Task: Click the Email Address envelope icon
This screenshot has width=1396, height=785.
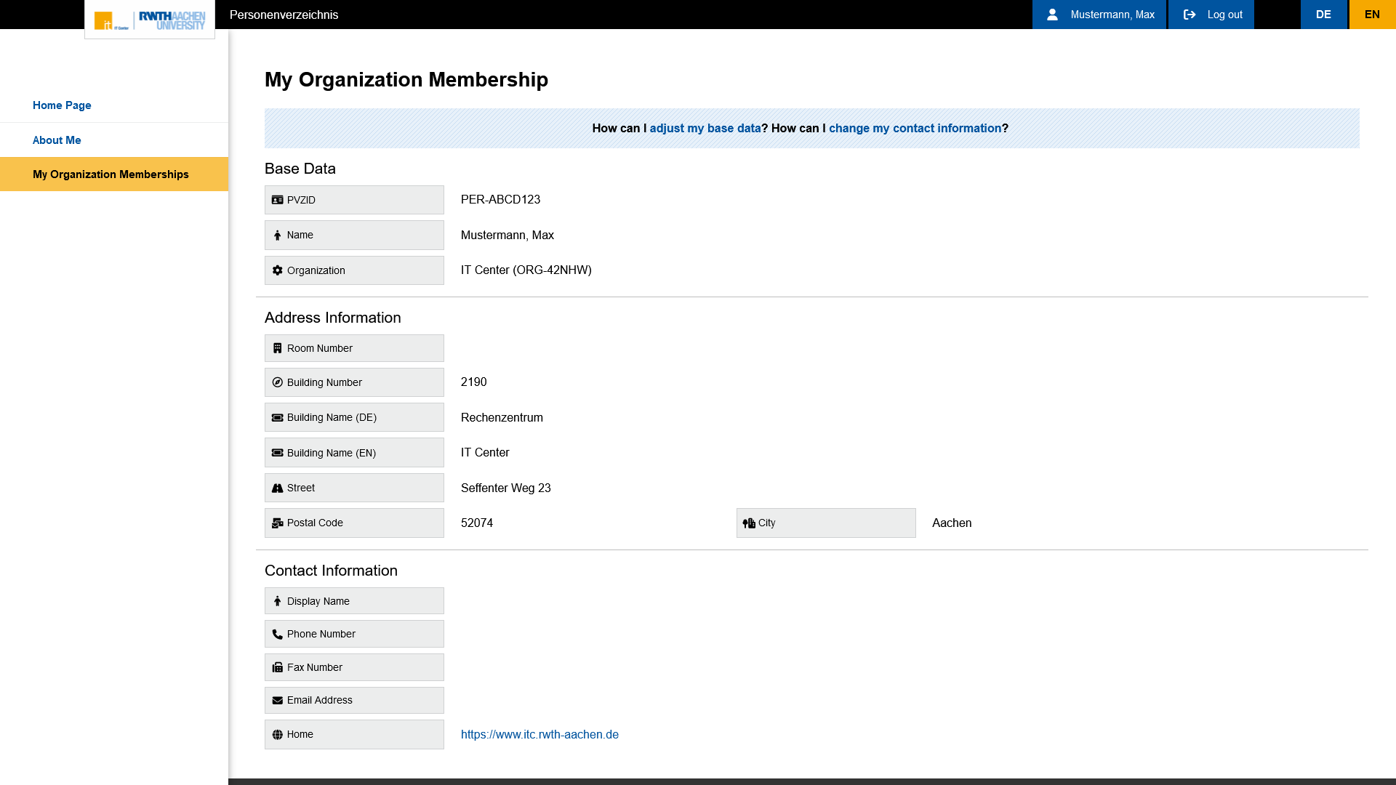Action: tap(277, 701)
